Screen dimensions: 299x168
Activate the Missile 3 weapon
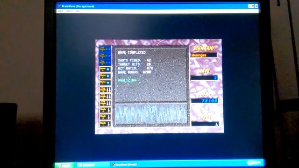click(105, 110)
